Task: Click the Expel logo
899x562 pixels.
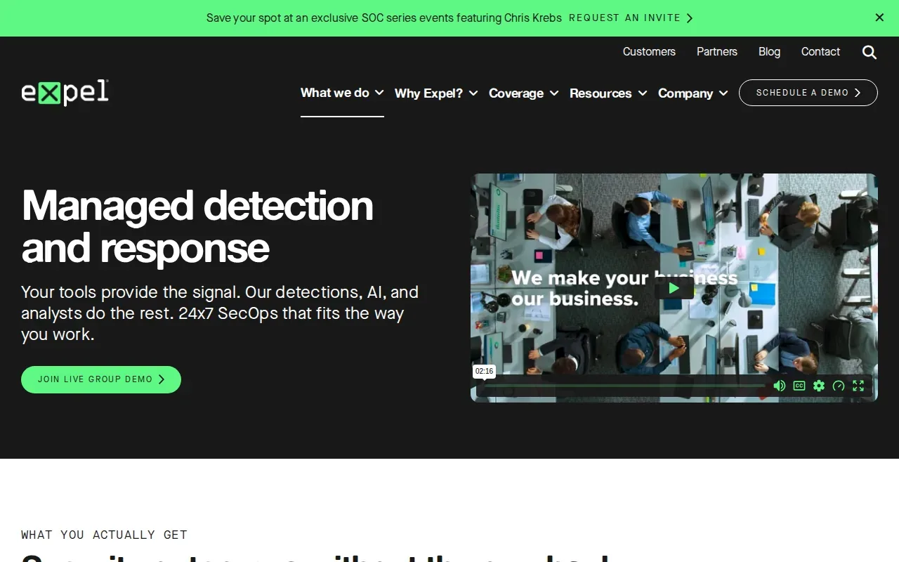Action: point(65,93)
